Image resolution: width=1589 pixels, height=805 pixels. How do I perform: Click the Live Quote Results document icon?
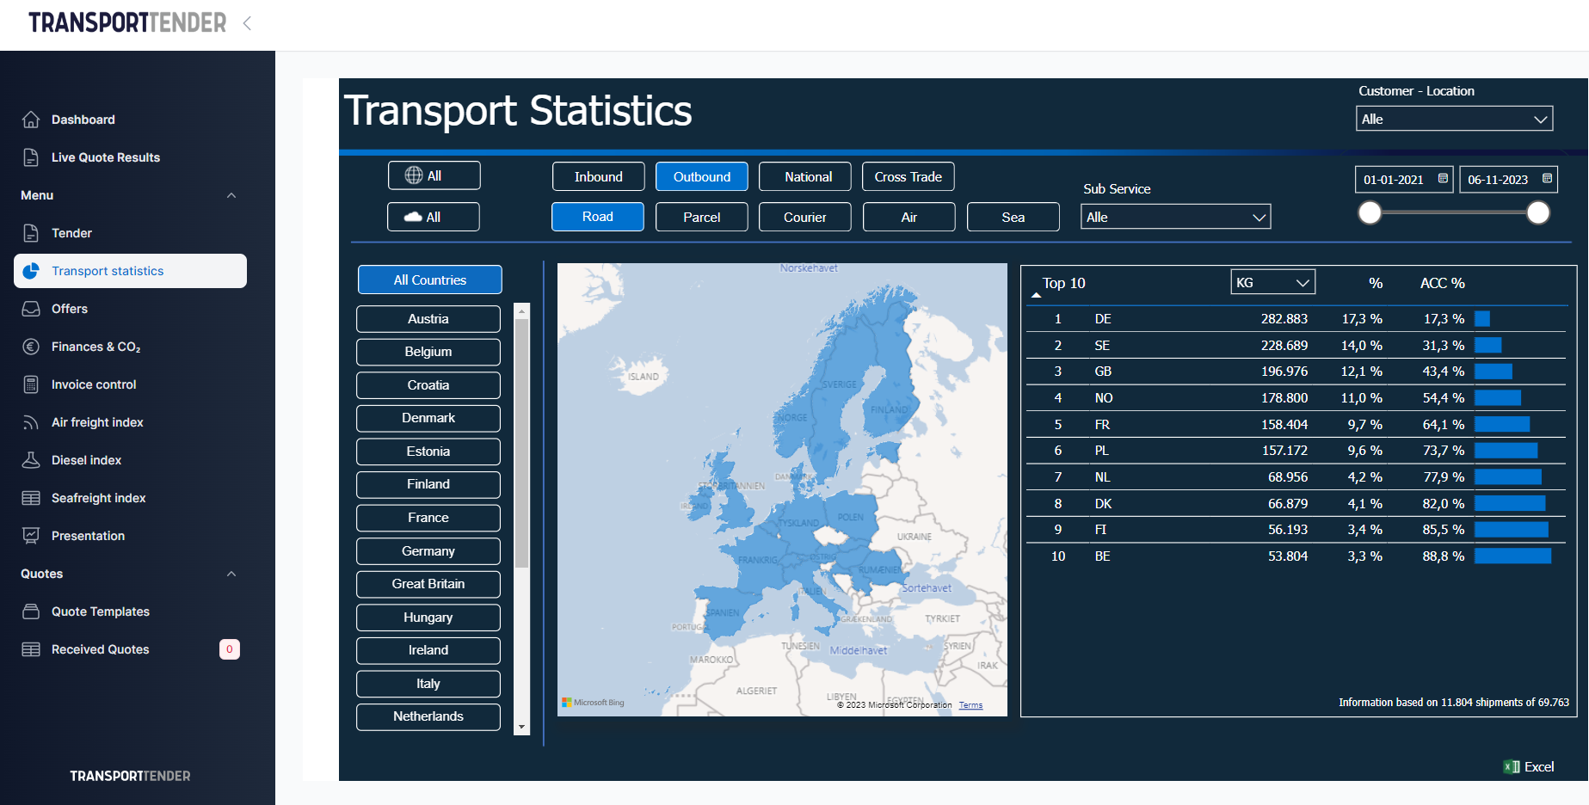(x=31, y=157)
